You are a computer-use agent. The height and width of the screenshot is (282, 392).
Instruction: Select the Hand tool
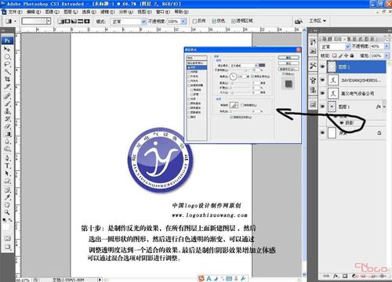point(7,204)
